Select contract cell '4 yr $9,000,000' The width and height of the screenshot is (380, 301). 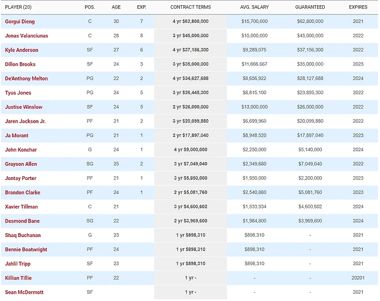191,150
